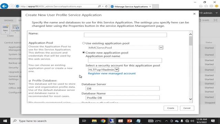Open the admin user menu dropdown
The image size is (220, 124).
tap(217, 13)
